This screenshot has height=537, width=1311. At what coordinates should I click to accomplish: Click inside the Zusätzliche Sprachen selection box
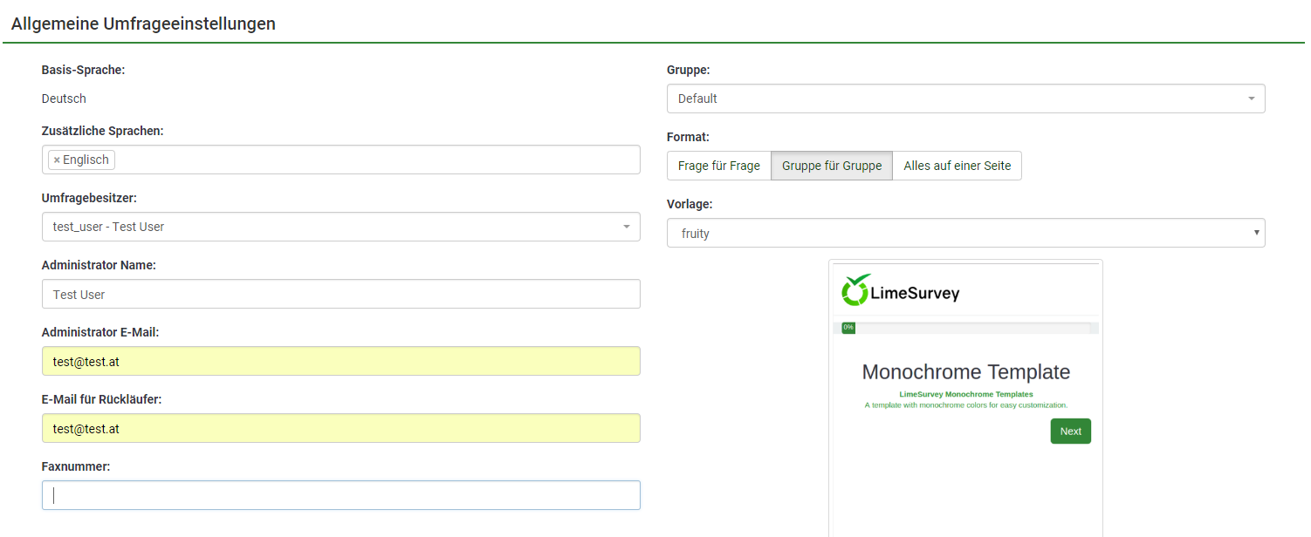coord(375,160)
